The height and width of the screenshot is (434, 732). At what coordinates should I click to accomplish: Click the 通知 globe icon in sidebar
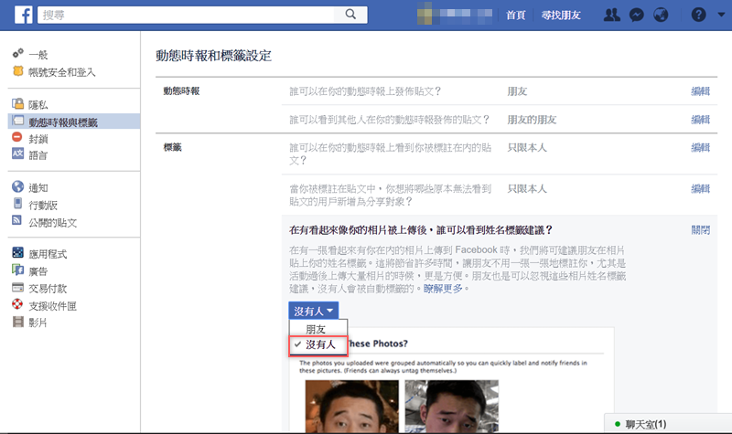(x=17, y=187)
